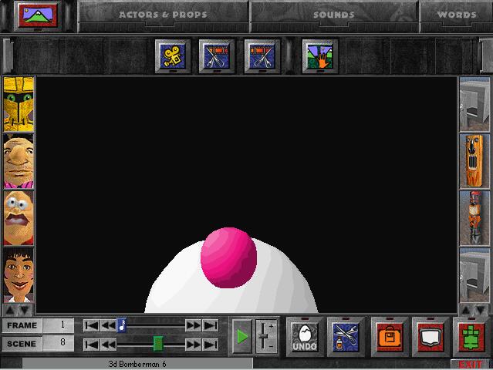The width and height of the screenshot is (493, 370).
Task: Click the frame number field showing 1
Action: (59, 325)
